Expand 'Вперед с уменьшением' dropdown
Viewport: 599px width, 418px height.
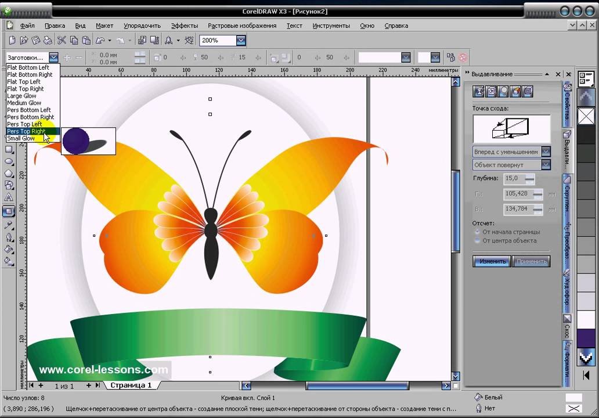click(546, 152)
